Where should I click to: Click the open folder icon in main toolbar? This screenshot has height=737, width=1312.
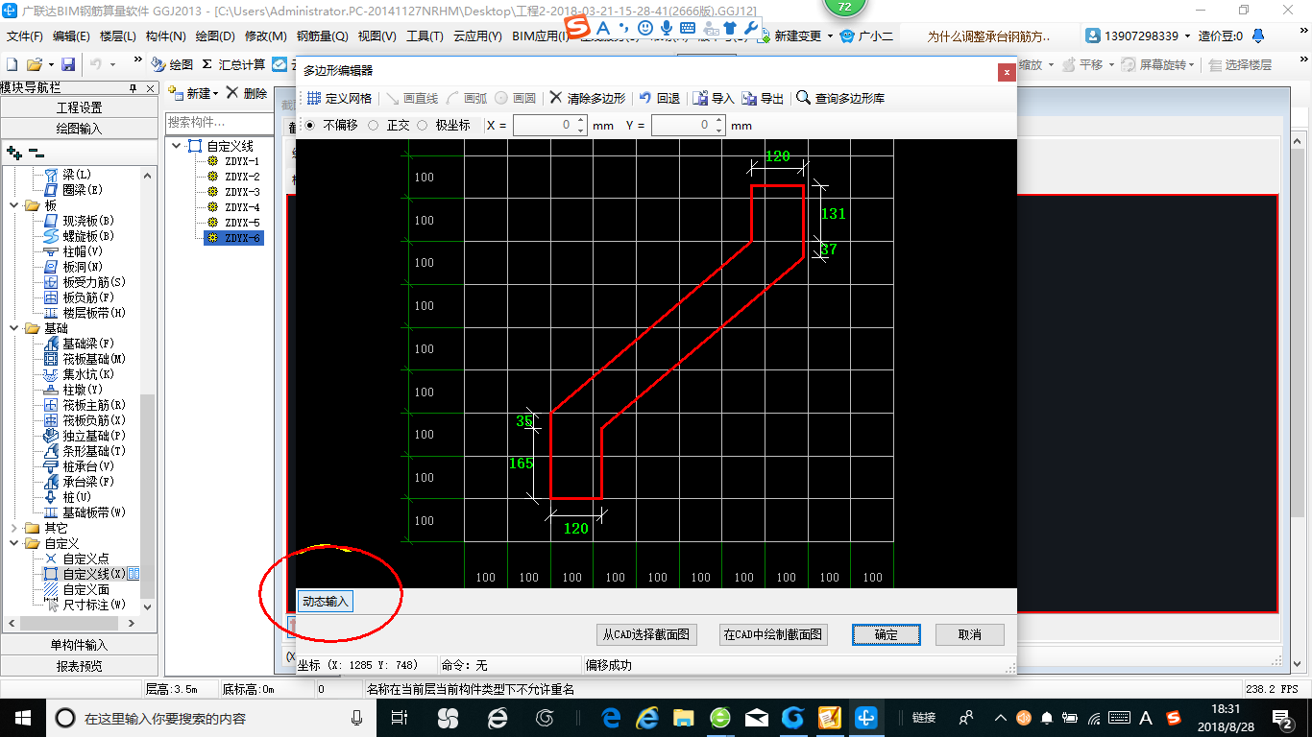tap(35, 64)
